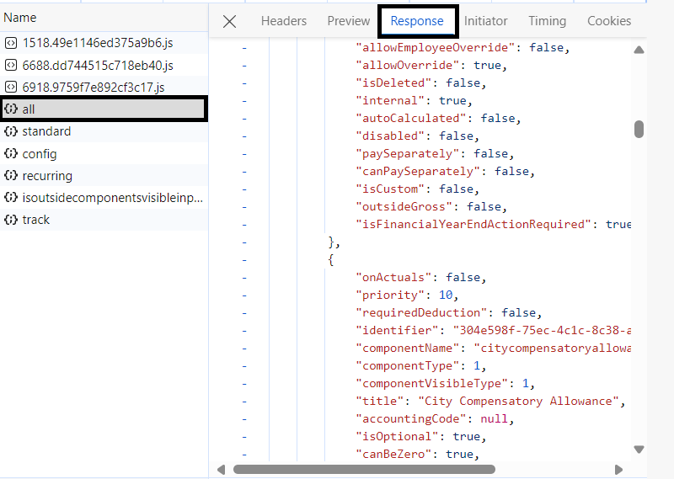Open the Preview tab
This screenshot has width=674, height=479.
coord(348,21)
